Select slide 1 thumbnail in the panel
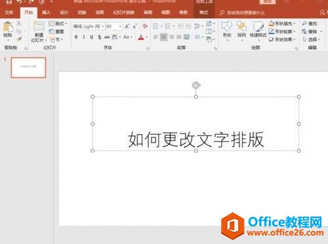 28,67
